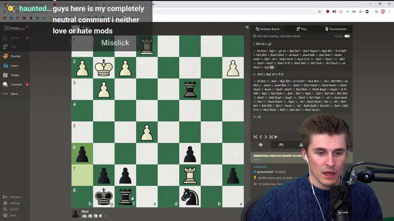
Task: Select the white rook on e1
Action: pos(147,46)
